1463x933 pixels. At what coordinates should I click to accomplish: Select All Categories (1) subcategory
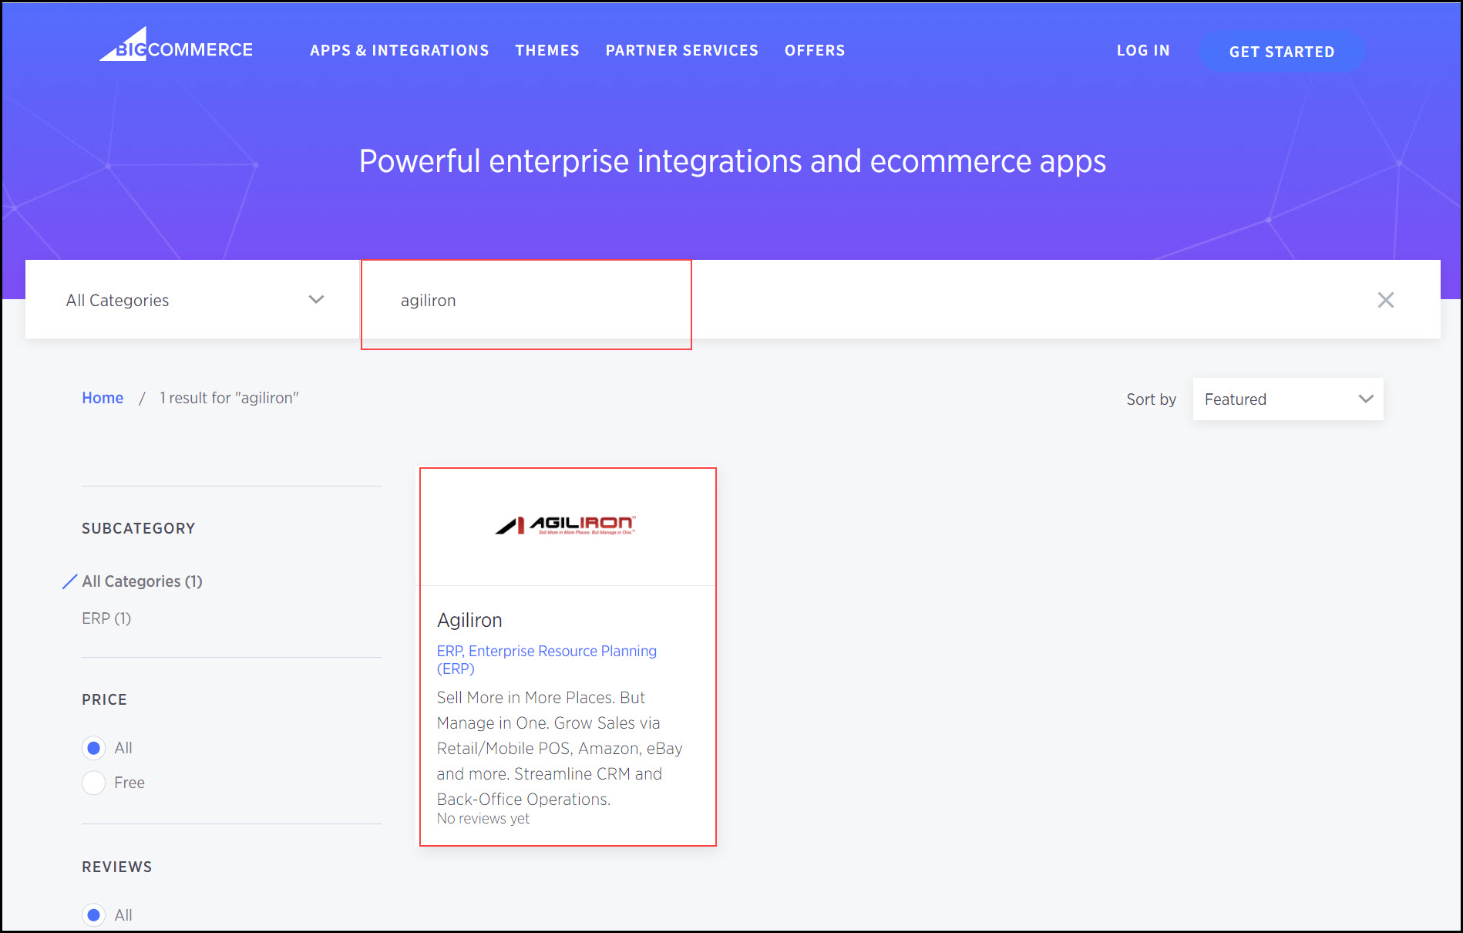[142, 581]
